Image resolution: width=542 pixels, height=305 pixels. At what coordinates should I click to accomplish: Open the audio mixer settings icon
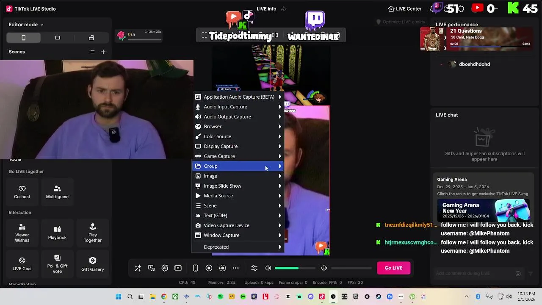tap(254, 268)
